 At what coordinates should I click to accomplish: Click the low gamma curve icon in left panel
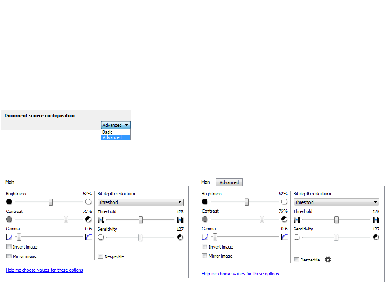coord(9,237)
